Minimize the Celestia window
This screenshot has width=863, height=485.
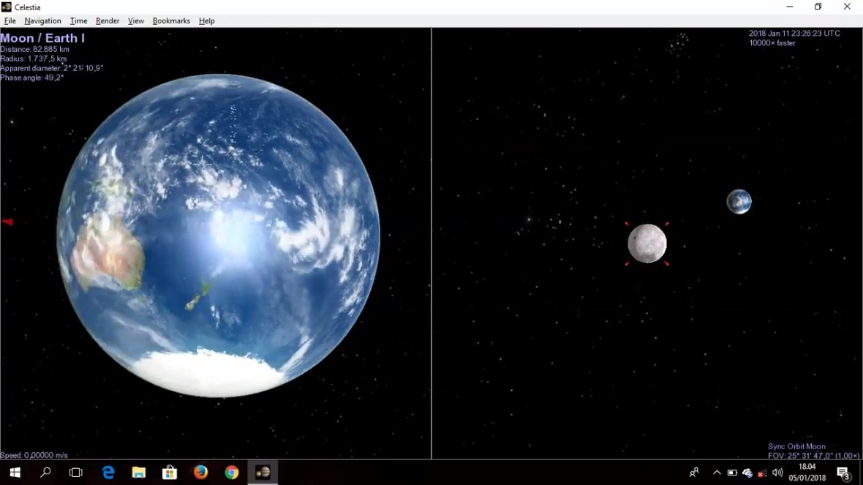click(x=790, y=7)
